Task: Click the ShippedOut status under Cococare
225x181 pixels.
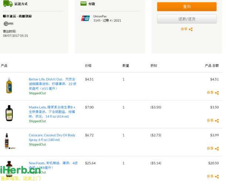Action: click(37, 145)
